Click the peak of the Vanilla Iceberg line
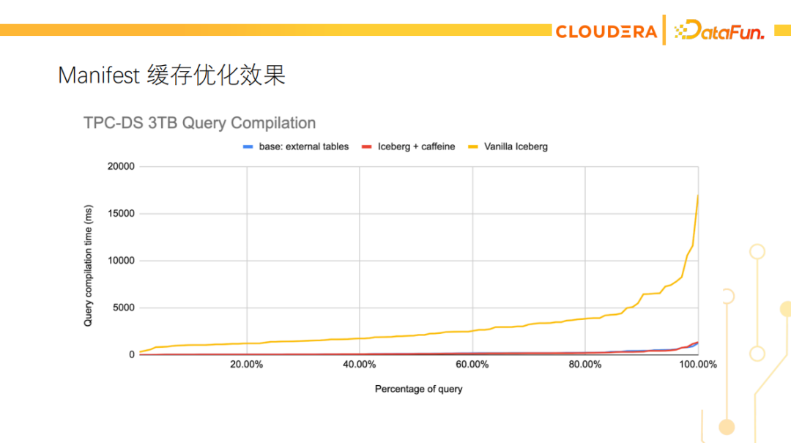Viewport: 791px width, 443px height. click(697, 196)
